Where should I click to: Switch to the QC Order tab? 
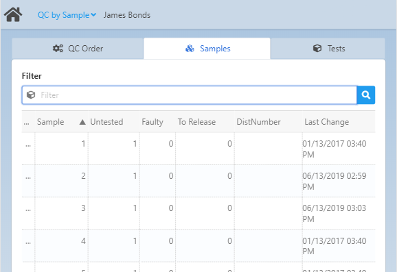pyautogui.click(x=78, y=49)
